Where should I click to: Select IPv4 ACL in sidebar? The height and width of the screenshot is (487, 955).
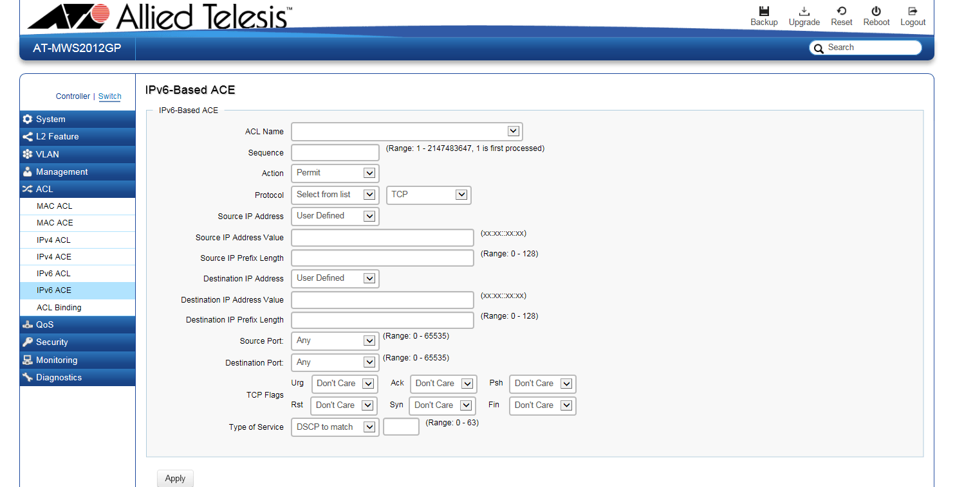click(54, 240)
